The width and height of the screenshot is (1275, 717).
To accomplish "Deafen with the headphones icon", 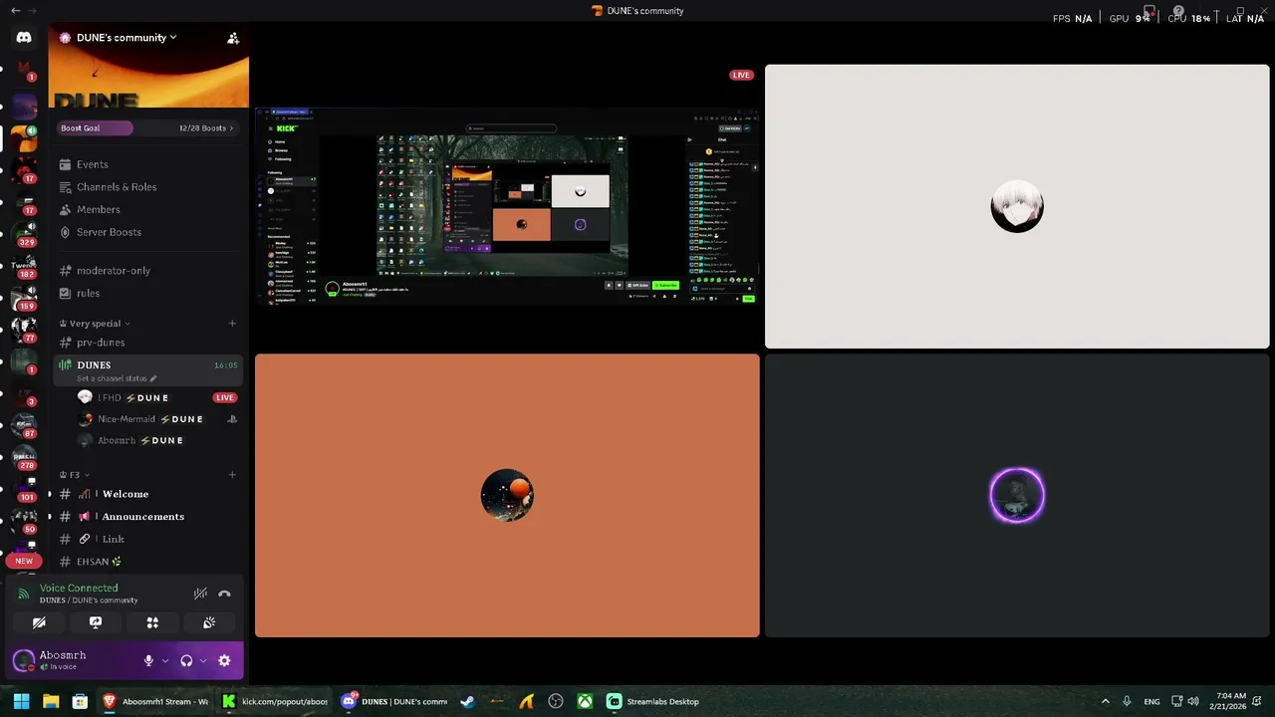I will [x=186, y=661].
